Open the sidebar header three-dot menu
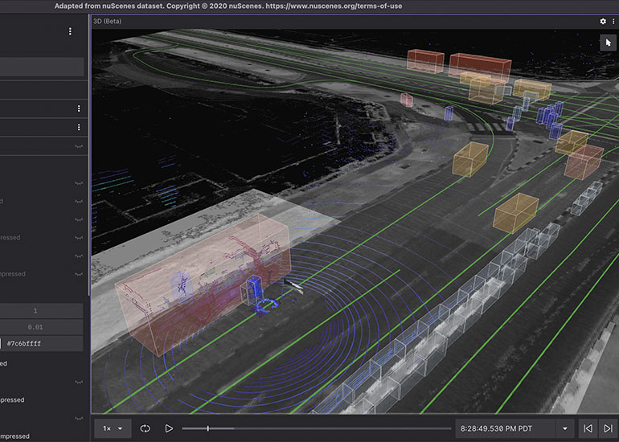 pyautogui.click(x=70, y=31)
